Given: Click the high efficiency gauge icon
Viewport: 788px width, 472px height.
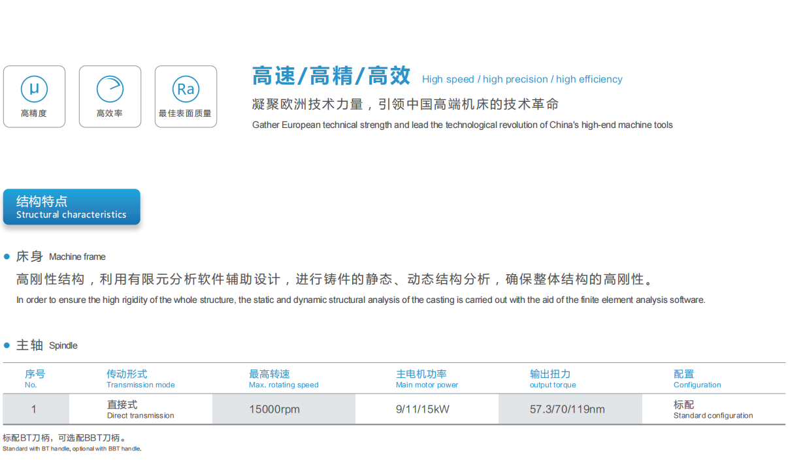Looking at the screenshot, I should tap(110, 89).
